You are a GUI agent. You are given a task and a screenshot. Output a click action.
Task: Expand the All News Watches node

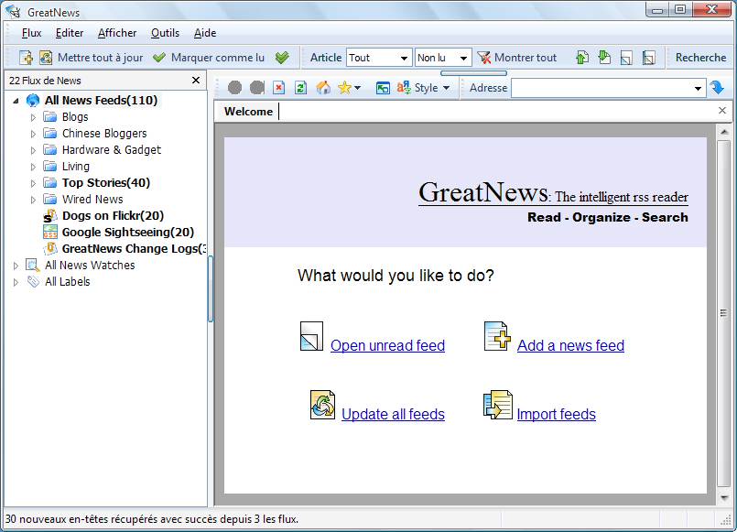[16, 266]
